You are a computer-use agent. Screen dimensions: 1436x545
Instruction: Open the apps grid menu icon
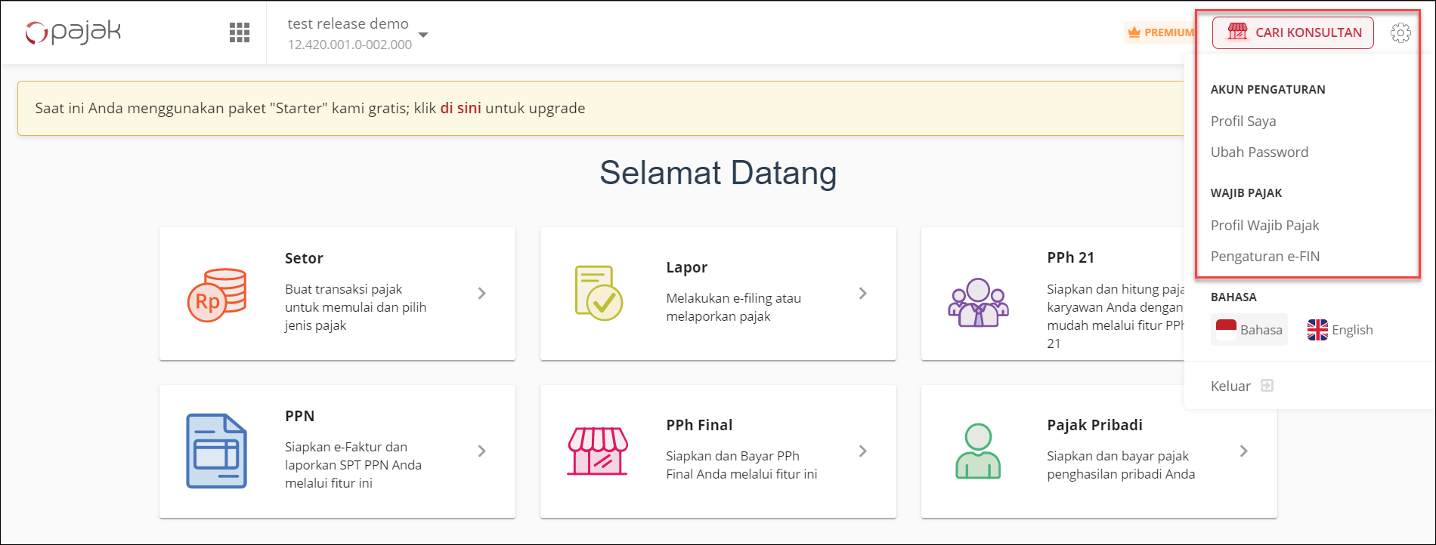[239, 32]
